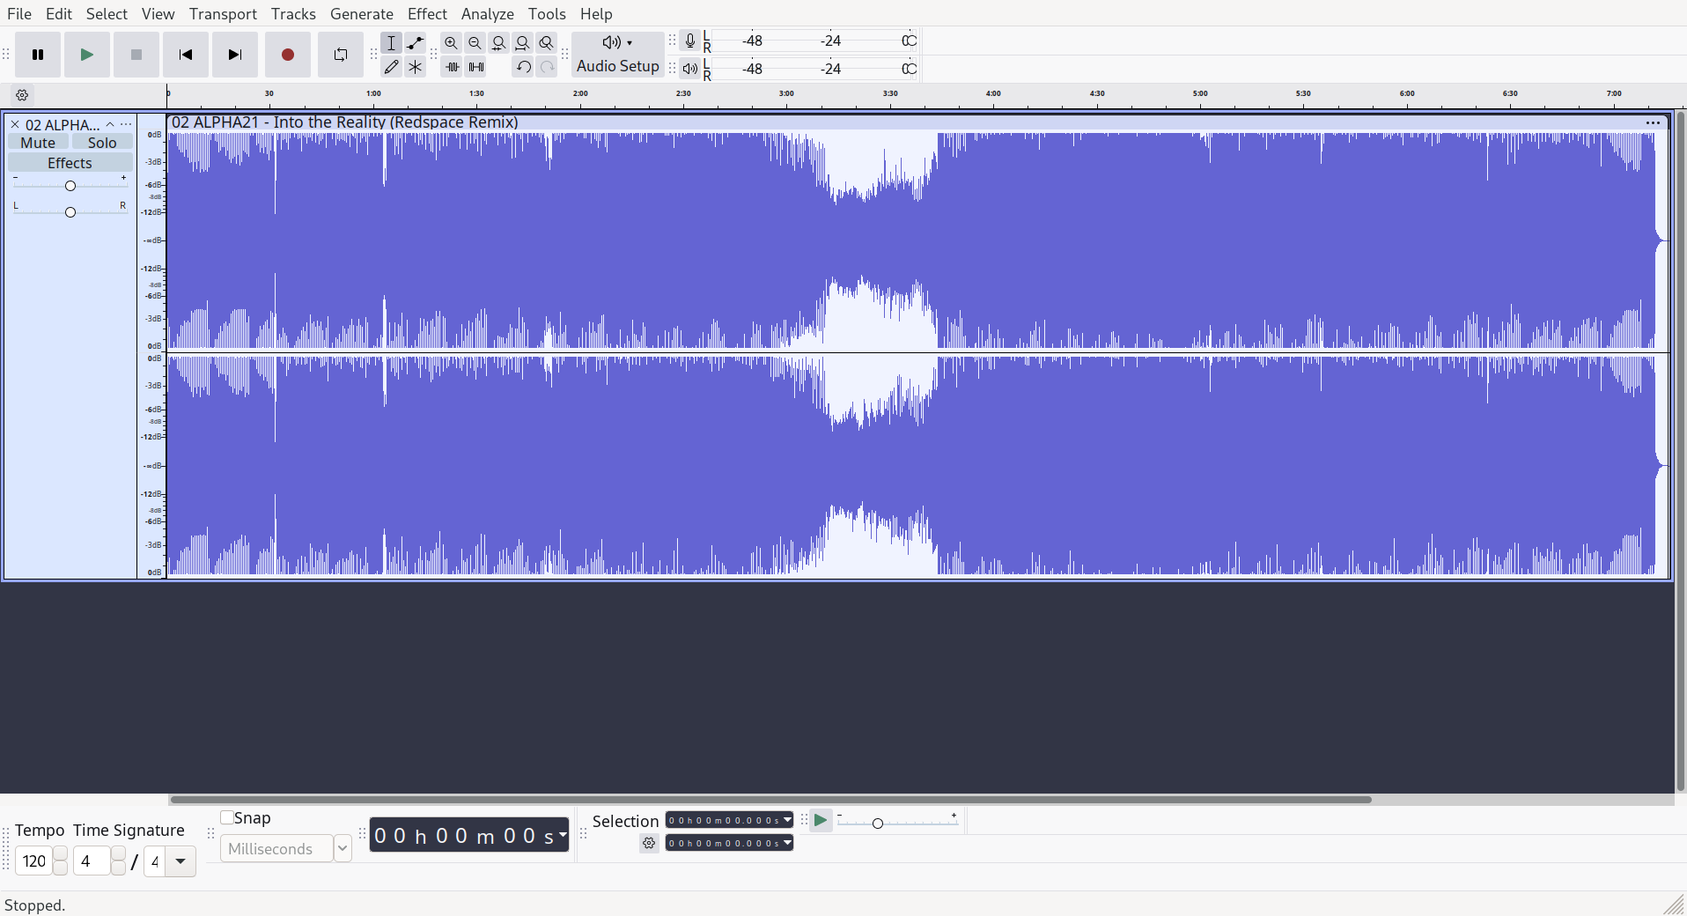The width and height of the screenshot is (1687, 916).
Task: Pause playback with the Pause button
Action: (38, 55)
